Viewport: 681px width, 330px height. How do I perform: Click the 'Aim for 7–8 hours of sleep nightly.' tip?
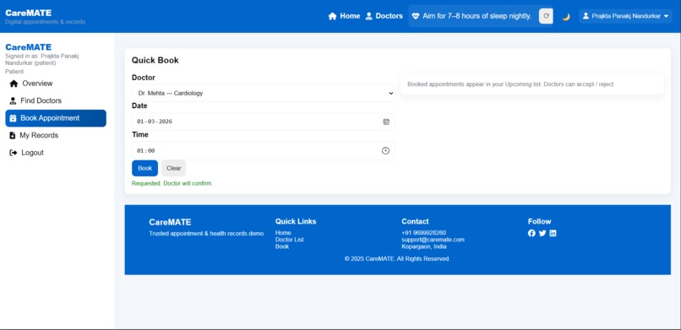click(477, 16)
